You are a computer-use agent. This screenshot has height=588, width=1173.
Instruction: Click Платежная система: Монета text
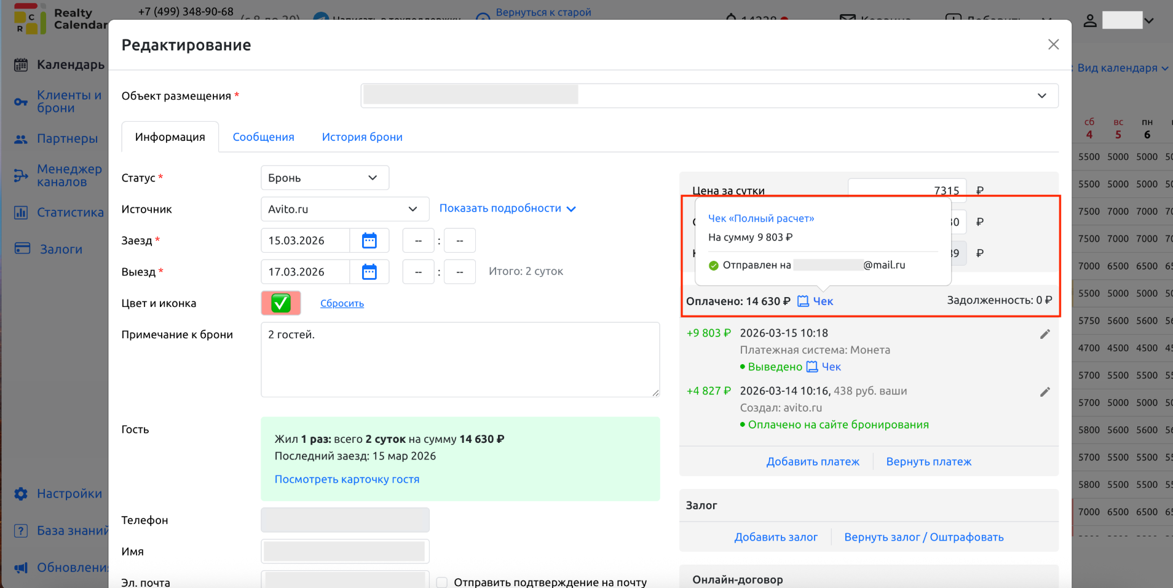pyautogui.click(x=815, y=350)
